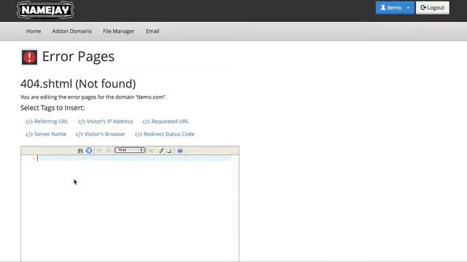Click the Error Pages heading text
This screenshot has width=467, height=262.
click(78, 57)
